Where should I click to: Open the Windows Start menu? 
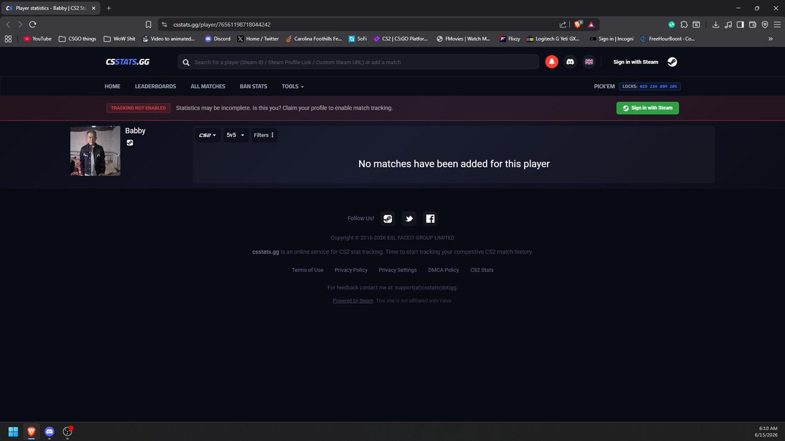click(x=13, y=431)
